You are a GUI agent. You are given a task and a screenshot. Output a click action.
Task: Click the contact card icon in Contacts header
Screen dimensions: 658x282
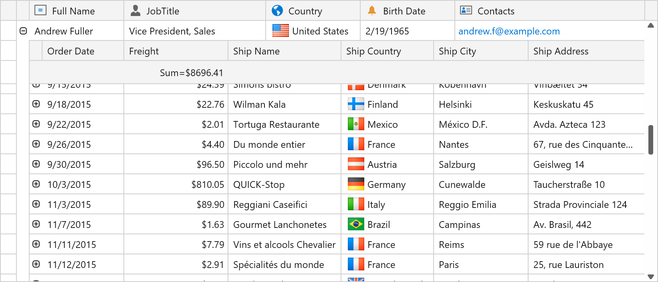tap(466, 10)
